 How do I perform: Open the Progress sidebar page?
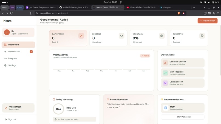(18, 58)
